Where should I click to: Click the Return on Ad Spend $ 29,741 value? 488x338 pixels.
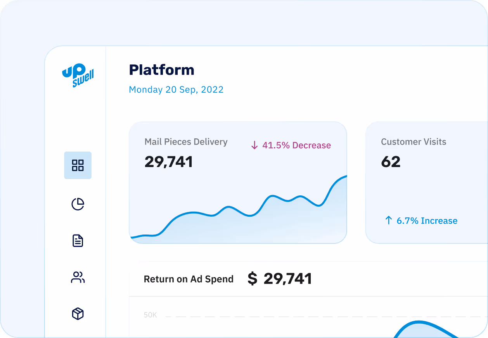pyautogui.click(x=280, y=279)
